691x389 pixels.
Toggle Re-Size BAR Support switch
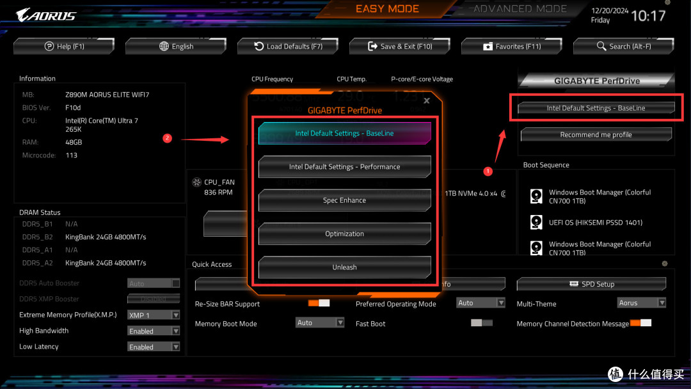(319, 303)
